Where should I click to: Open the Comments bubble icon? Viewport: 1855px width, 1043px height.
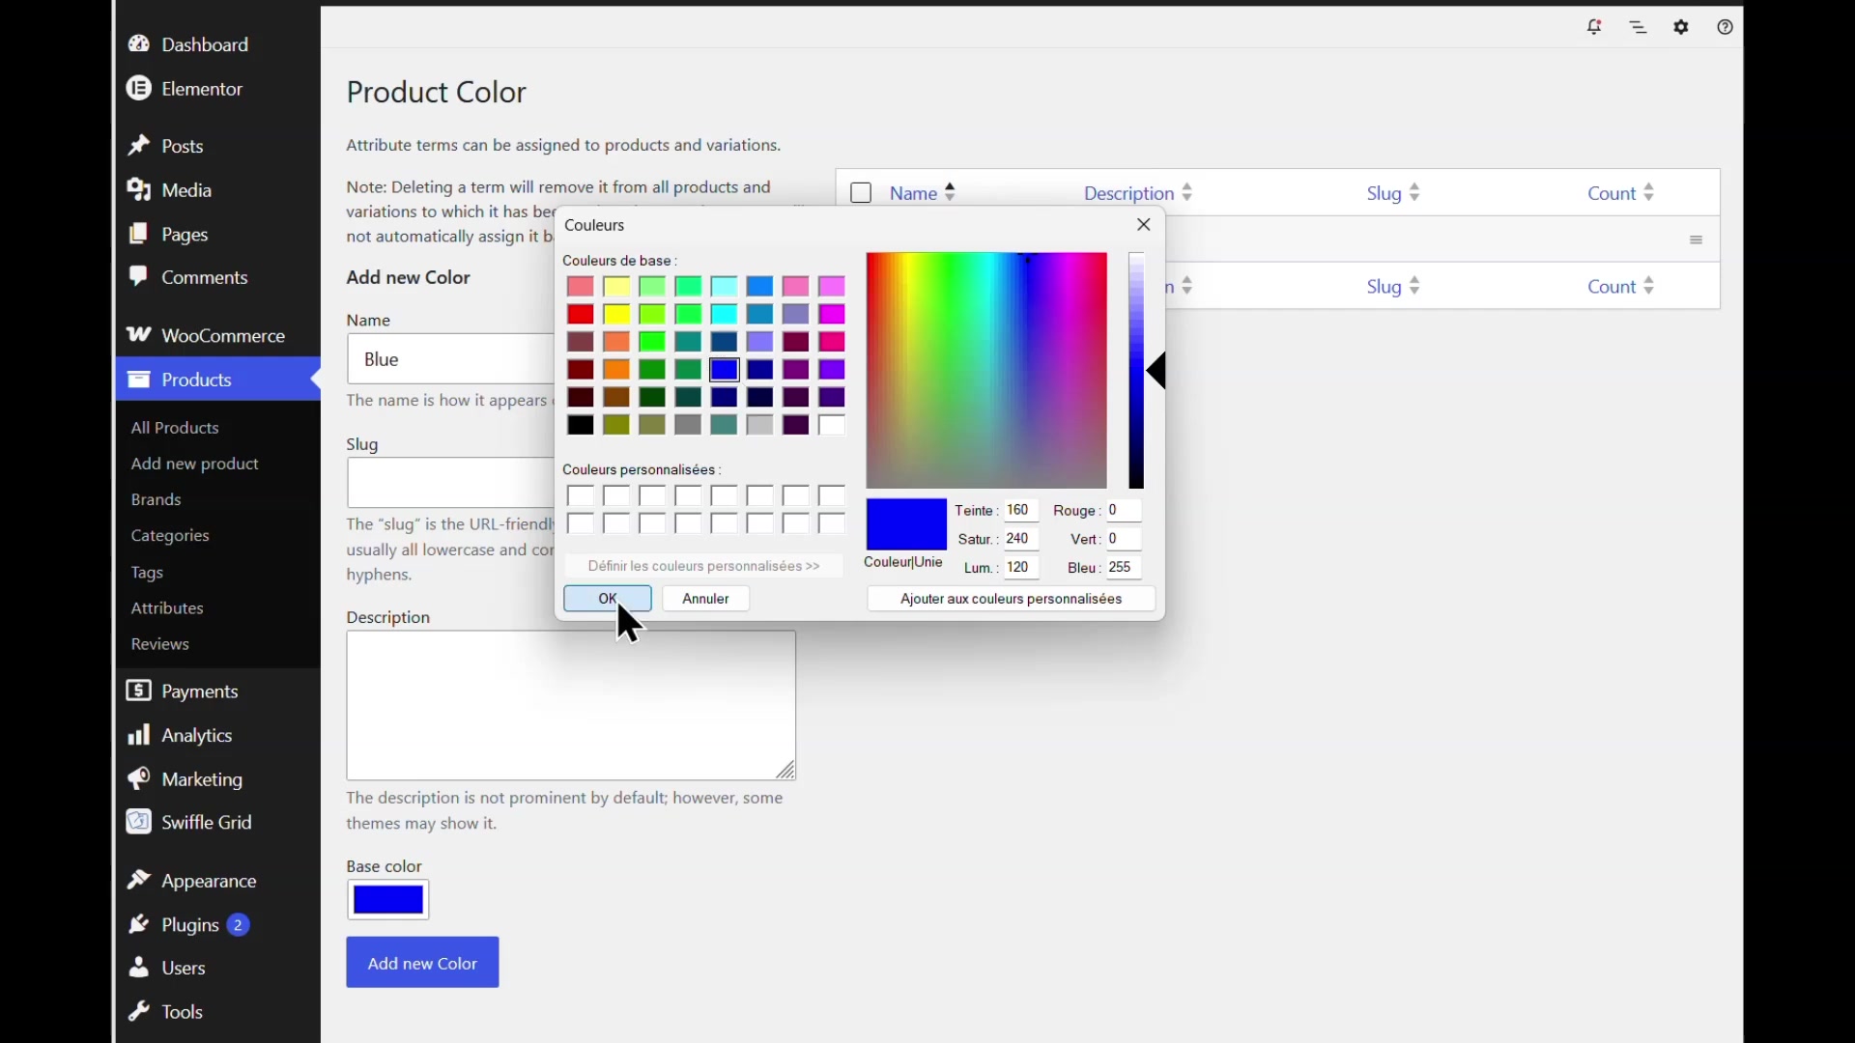click(139, 277)
